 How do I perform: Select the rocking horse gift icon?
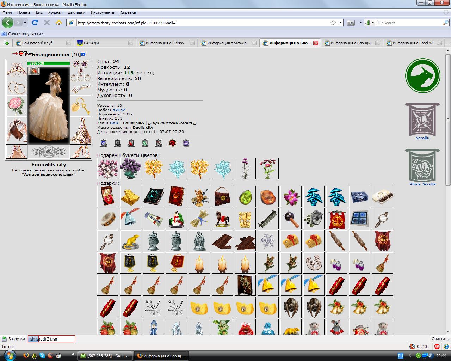(x=222, y=219)
